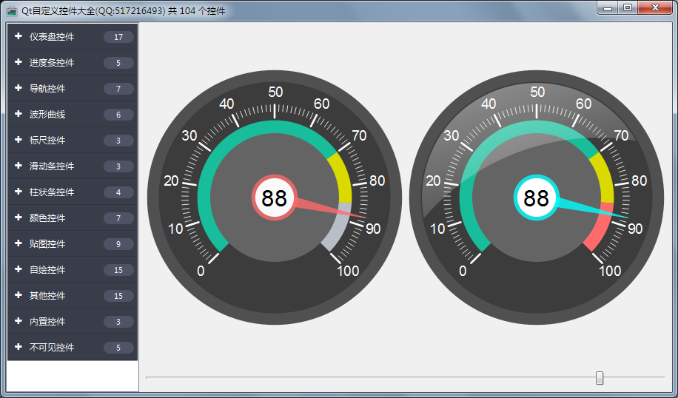This screenshot has width=678, height=398.
Task: Click the yellow arc segment on left gauge
Action: (x=342, y=176)
